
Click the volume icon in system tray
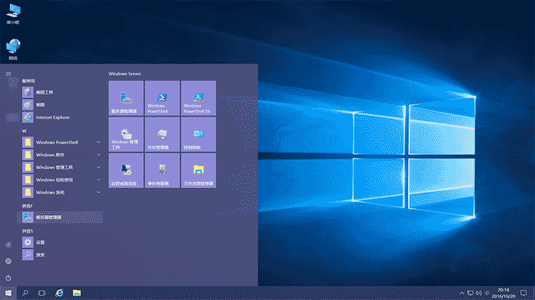click(479, 293)
